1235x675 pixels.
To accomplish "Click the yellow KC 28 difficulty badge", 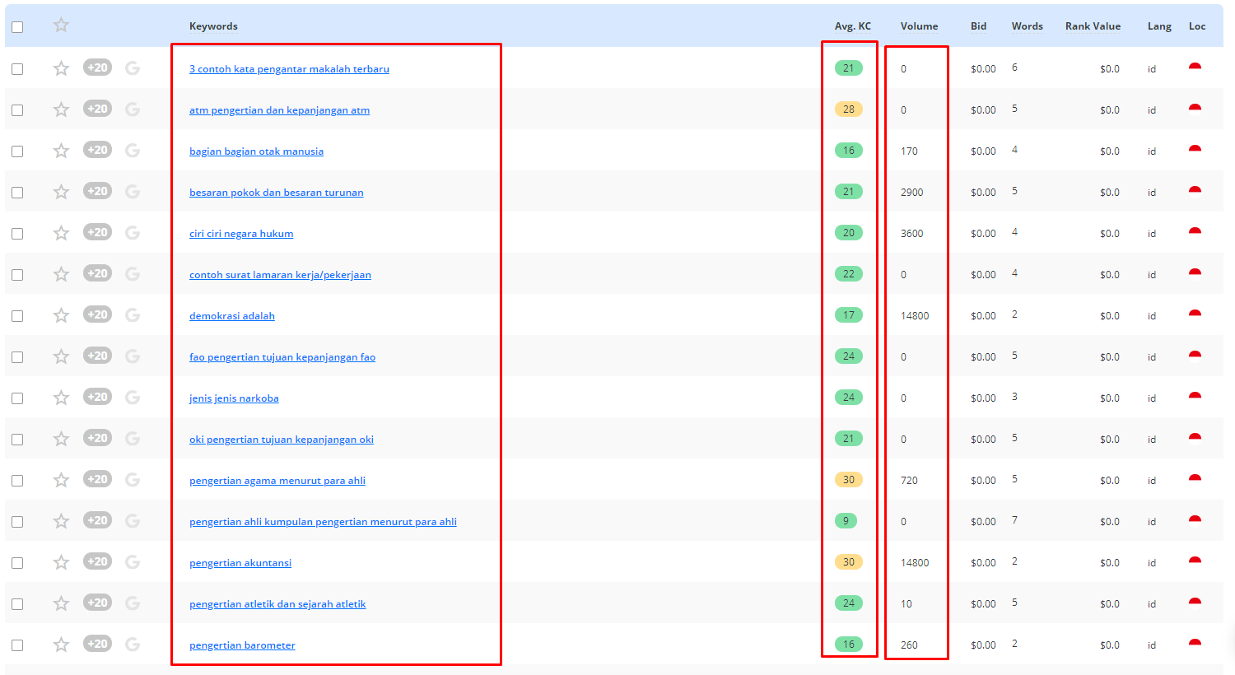I will 849,109.
